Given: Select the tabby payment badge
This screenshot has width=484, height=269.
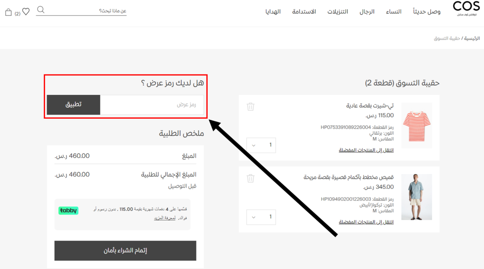Looking at the screenshot, I should [x=68, y=211].
